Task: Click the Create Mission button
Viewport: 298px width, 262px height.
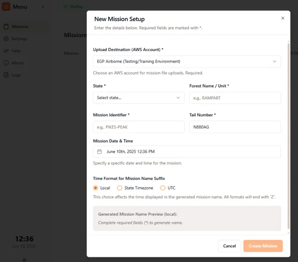Action: tap(263, 246)
